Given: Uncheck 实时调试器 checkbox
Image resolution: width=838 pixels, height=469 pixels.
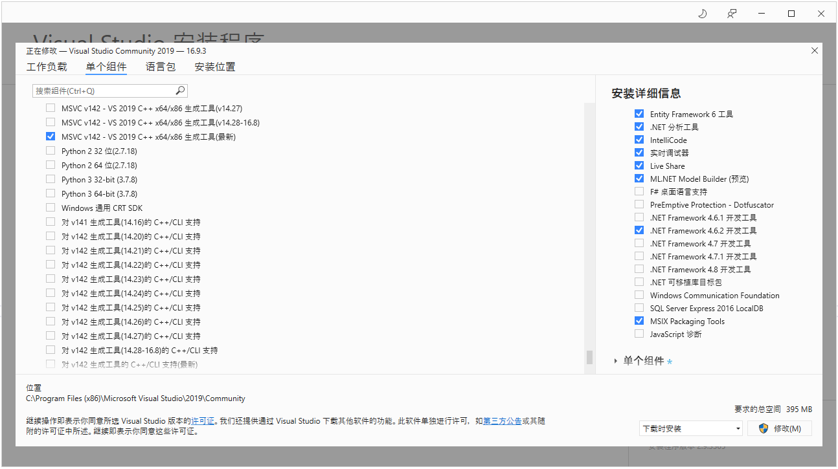Looking at the screenshot, I should coord(639,153).
